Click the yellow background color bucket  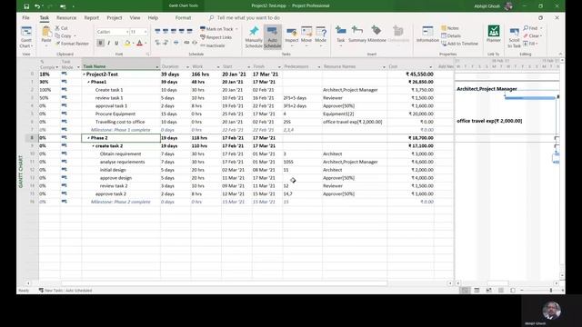click(x=127, y=44)
